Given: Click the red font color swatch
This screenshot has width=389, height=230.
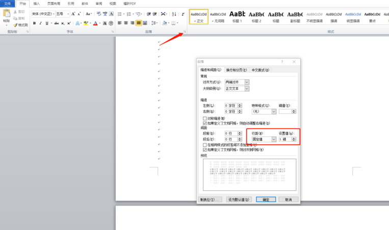Looking at the screenshot, I should click(x=95, y=23).
